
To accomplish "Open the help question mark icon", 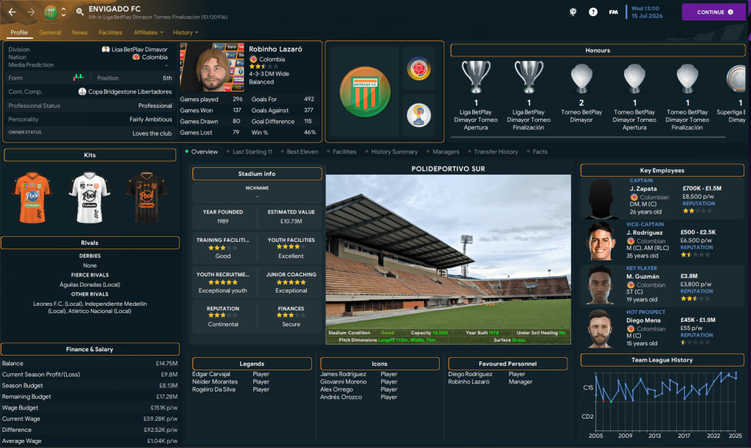I will [593, 12].
